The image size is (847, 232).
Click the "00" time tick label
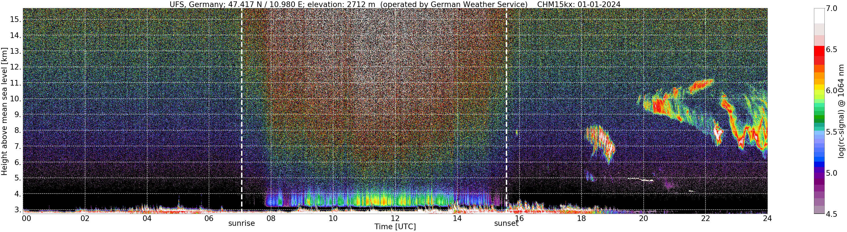pyautogui.click(x=26, y=218)
